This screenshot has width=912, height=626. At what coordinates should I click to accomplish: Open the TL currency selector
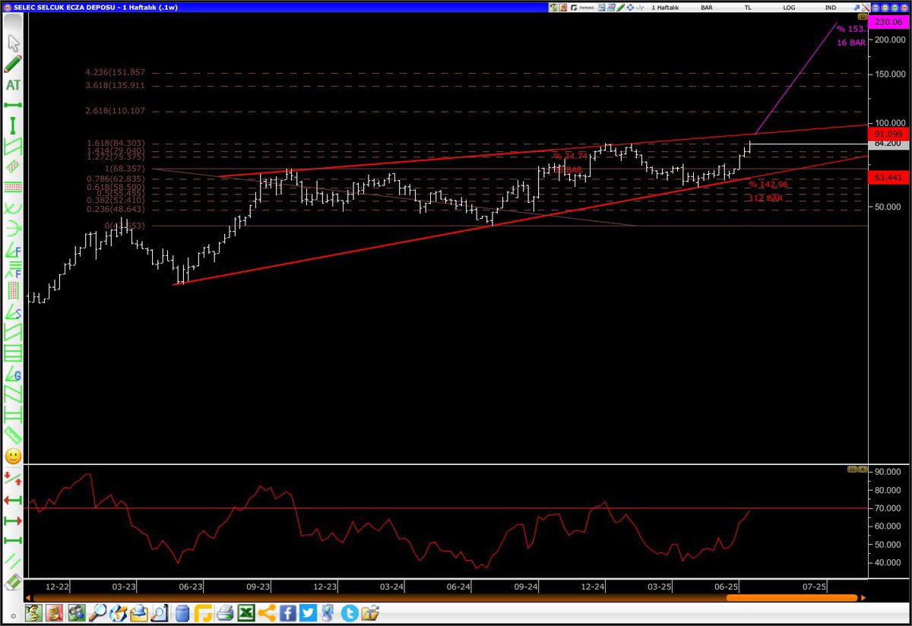[748, 8]
